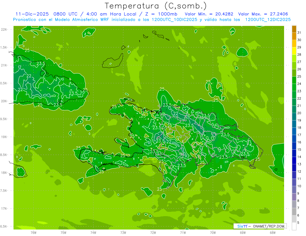Click the '72W' longitude axis label
The width and height of the screenshot is (306, 236).
153,233
